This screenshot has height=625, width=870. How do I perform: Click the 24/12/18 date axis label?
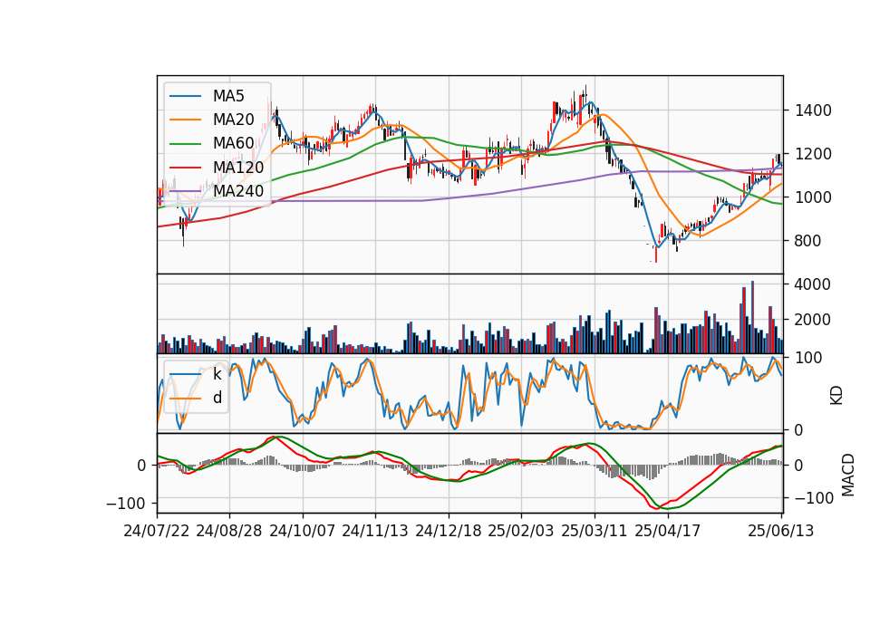click(449, 531)
